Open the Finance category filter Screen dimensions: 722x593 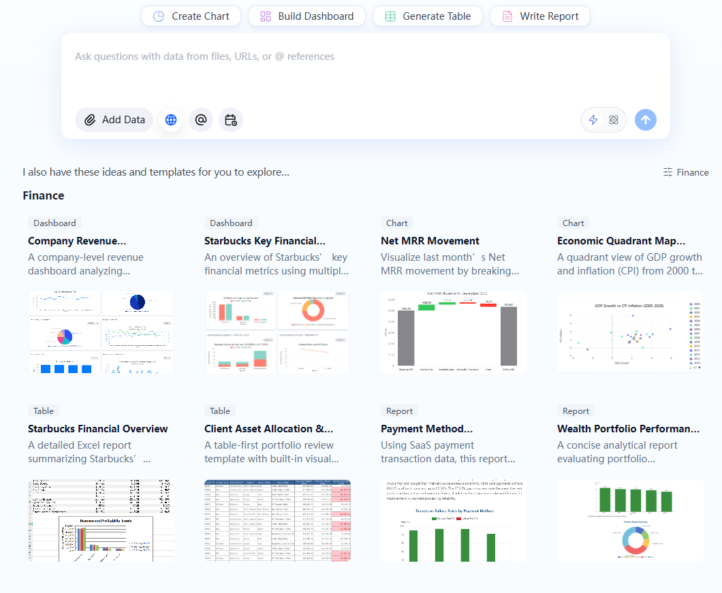686,172
